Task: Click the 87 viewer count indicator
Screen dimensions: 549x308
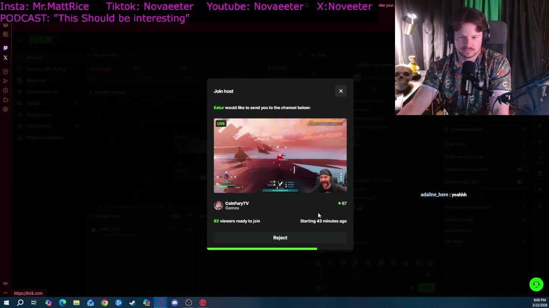Action: tap(342, 203)
